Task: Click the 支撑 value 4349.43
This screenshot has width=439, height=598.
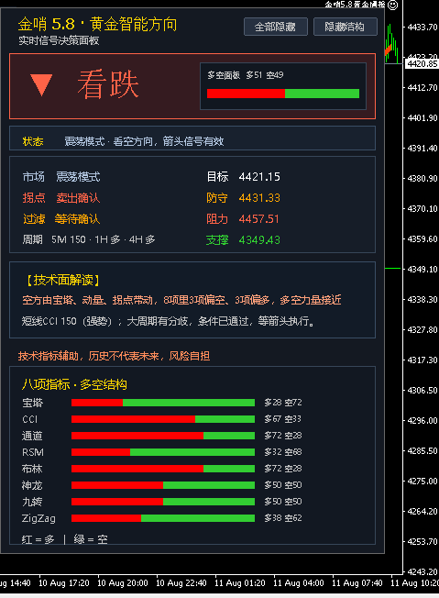Action: coord(259,240)
